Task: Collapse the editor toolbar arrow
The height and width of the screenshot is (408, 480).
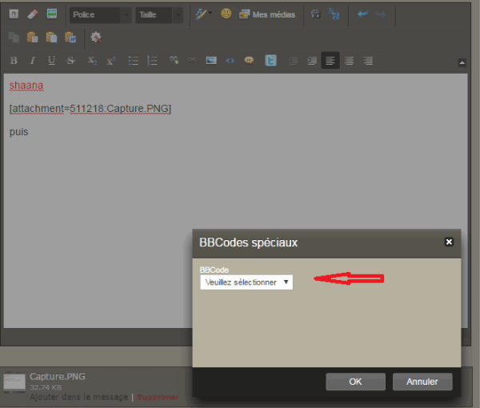Action: pos(462,62)
